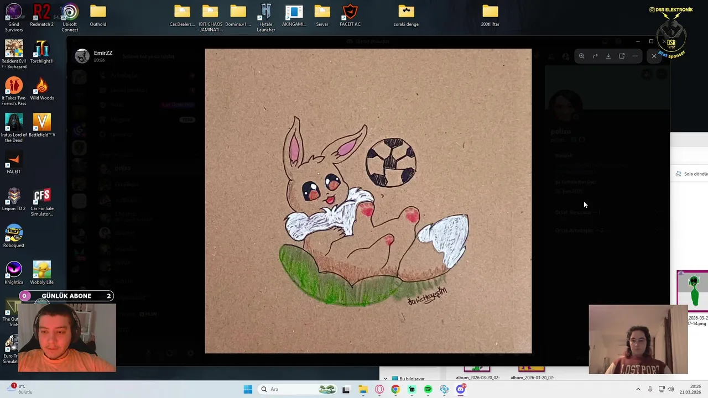Select the Resident Evil 7 Biohazard shortcut
Viewport: 708px width, 398px height.
click(x=14, y=55)
